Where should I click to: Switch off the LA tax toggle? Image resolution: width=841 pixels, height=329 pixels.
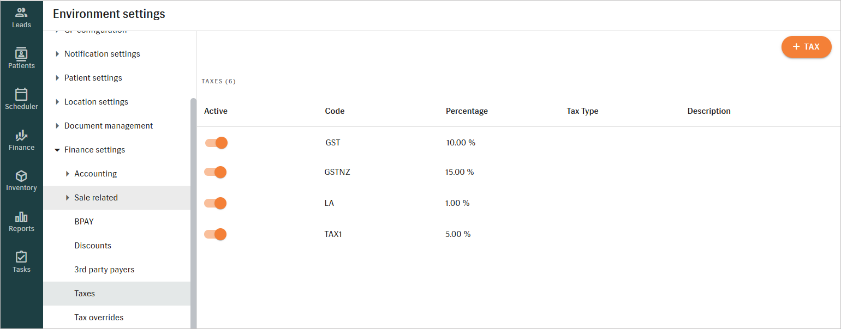pos(216,203)
